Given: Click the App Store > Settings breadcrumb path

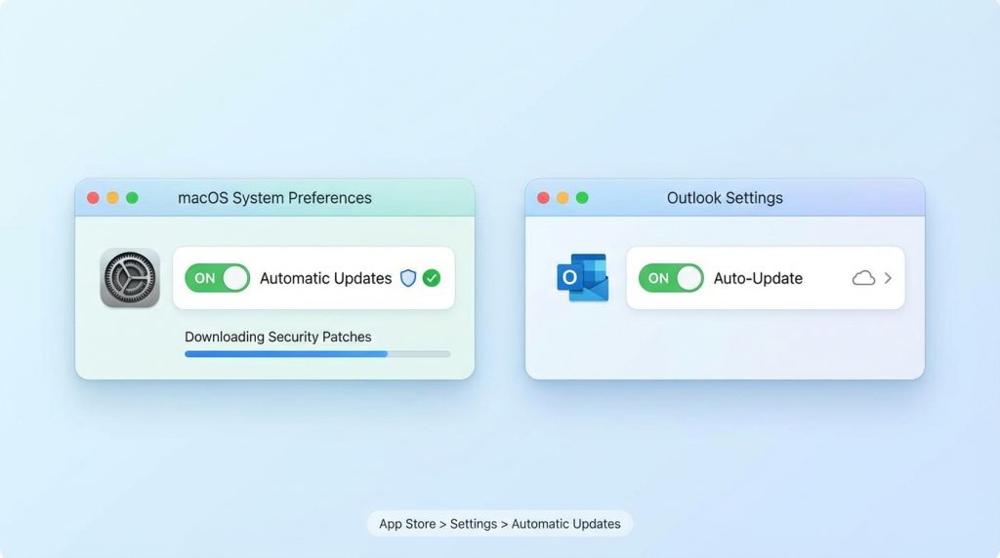Looking at the screenshot, I should (499, 524).
